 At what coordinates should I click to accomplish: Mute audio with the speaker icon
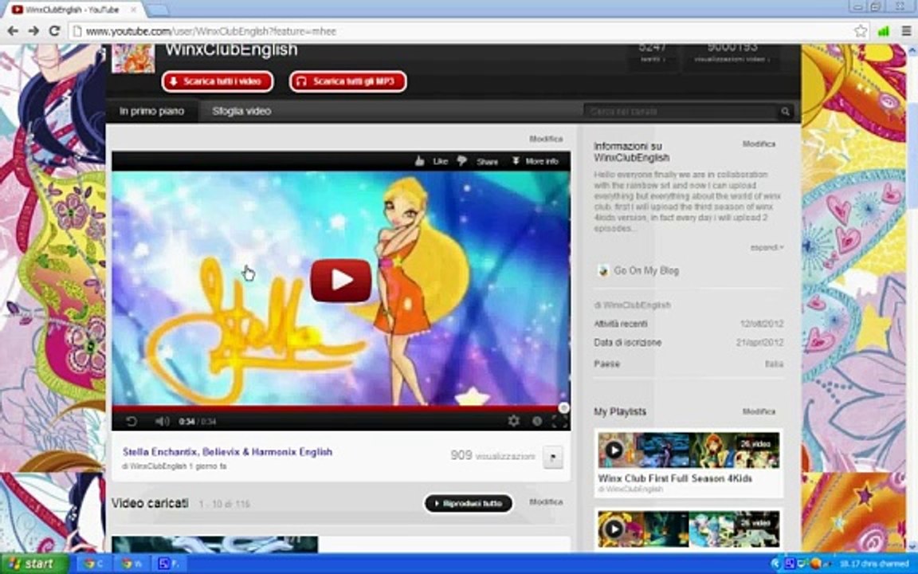pyautogui.click(x=162, y=421)
